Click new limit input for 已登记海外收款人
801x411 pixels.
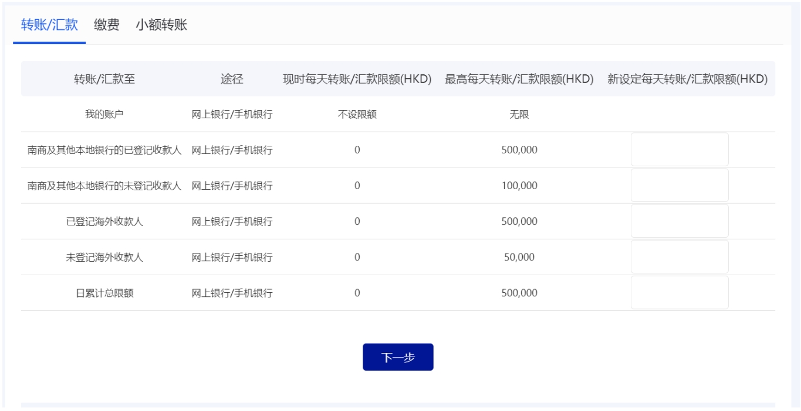pyautogui.click(x=679, y=221)
